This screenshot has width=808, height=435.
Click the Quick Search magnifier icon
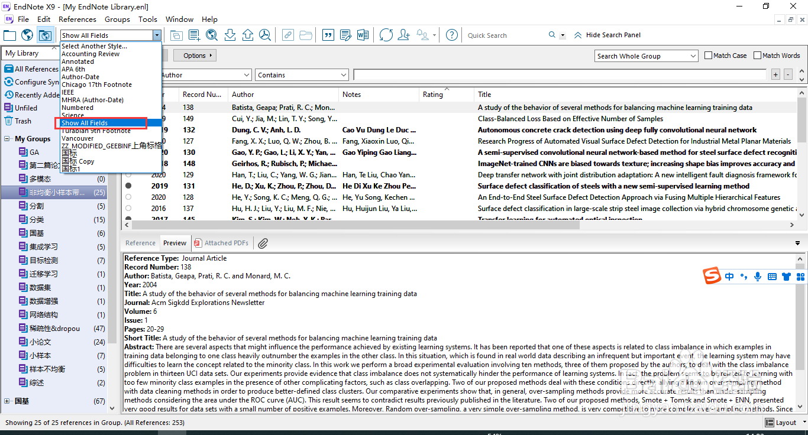pos(552,35)
